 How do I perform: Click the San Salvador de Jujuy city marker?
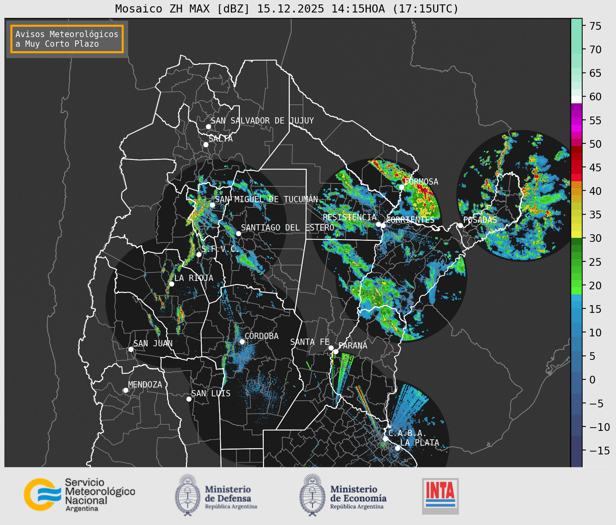[x=208, y=126]
